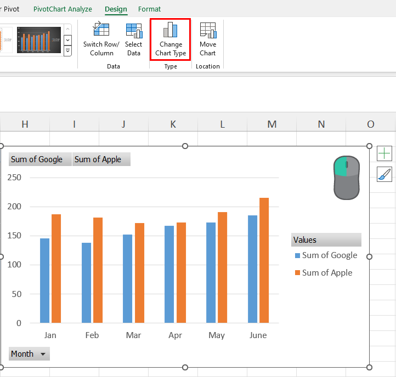This screenshot has height=377, width=396.
Task: Expand the chart styles gallery More arrow
Action: pos(67,51)
